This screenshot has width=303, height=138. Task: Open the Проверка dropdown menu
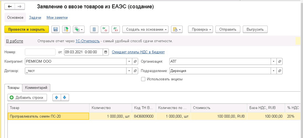tap(201, 29)
